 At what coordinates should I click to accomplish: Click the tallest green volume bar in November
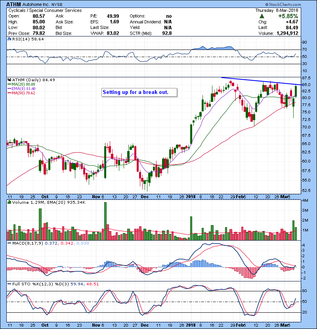(x=105, y=221)
